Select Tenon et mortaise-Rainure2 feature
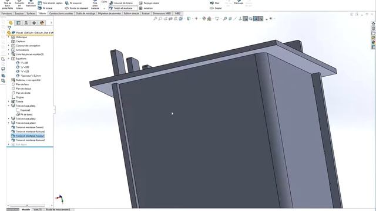376x211 pixels. click(x=30, y=140)
